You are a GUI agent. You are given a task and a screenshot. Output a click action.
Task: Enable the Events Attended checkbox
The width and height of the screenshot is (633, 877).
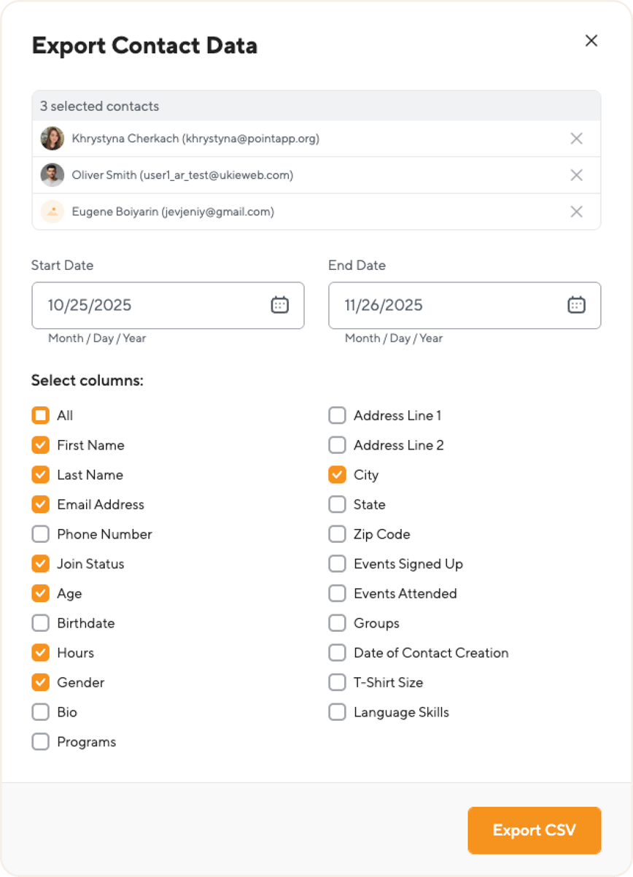[337, 593]
